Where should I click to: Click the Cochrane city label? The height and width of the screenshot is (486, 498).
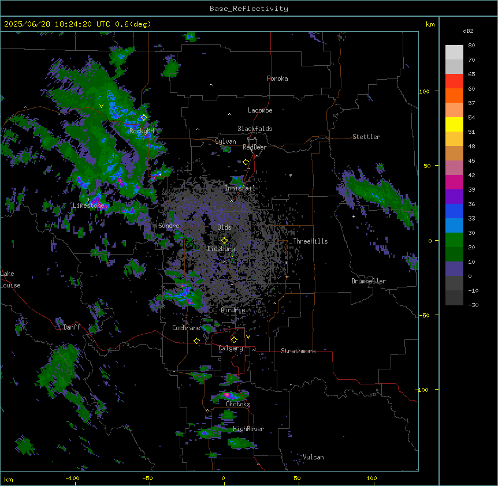186,328
